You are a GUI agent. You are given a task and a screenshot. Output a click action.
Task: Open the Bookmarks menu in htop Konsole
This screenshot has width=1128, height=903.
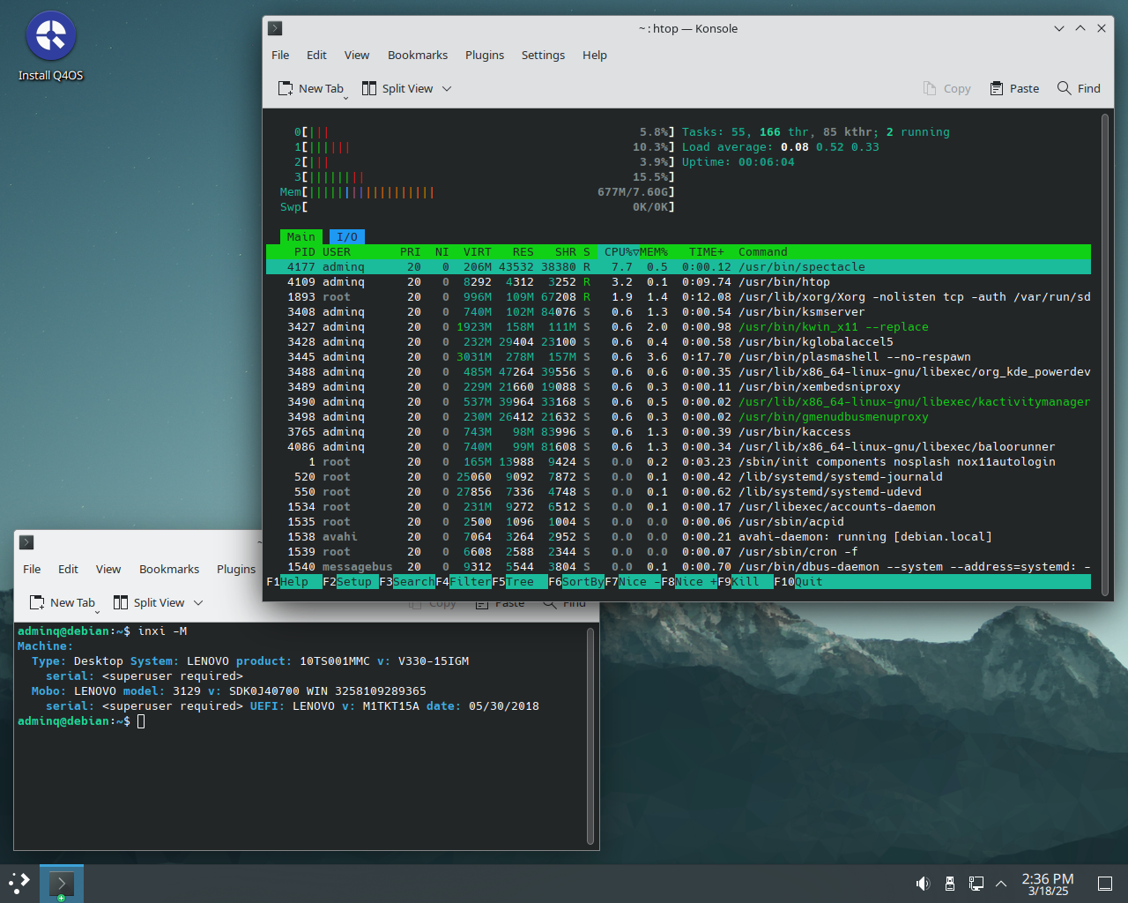click(418, 55)
